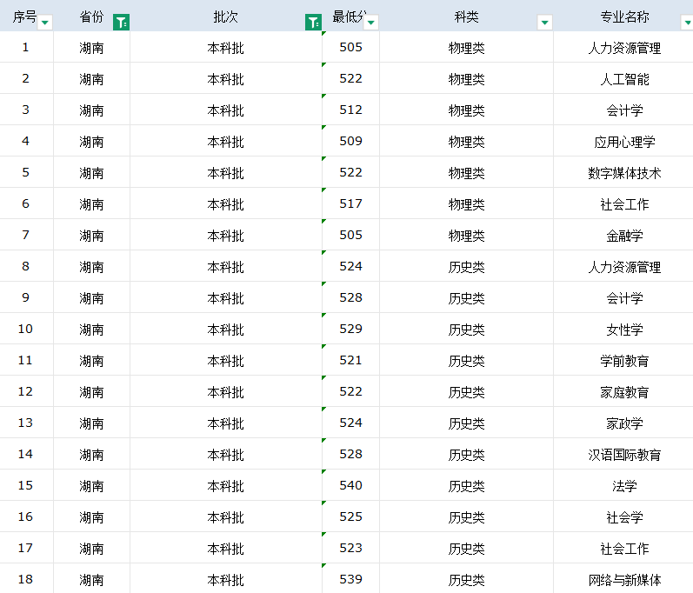
Task: Select 湖南 cell in row 10
Action: [x=91, y=330]
